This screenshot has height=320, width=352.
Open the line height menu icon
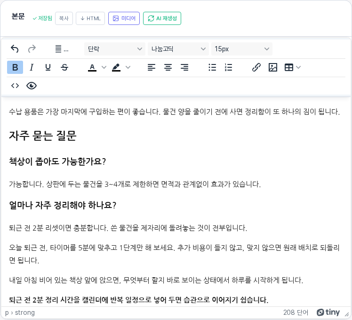62,49
